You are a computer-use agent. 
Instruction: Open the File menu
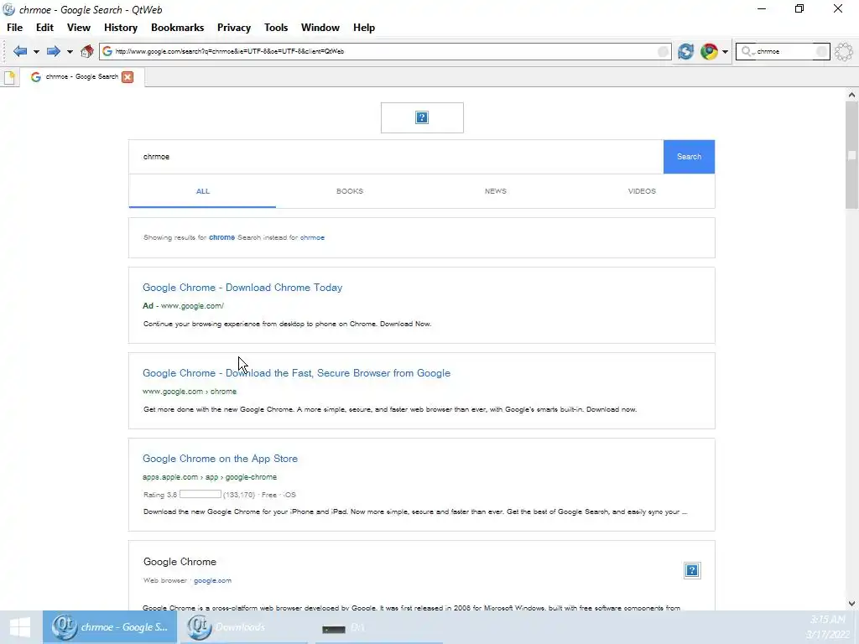tap(15, 28)
